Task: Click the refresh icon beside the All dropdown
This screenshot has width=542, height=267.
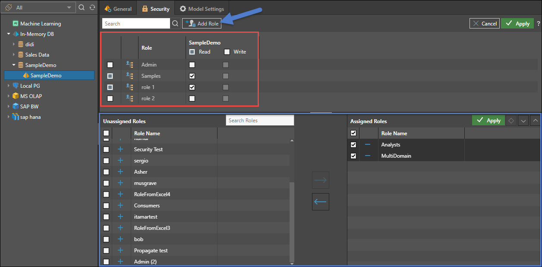Action: [92, 7]
